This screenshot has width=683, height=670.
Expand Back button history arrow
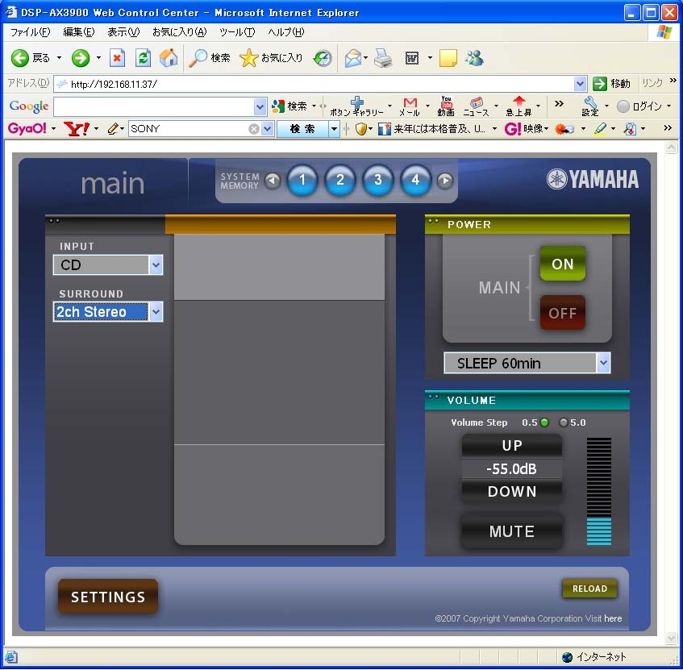59,58
